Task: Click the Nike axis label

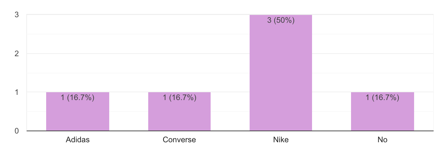Action: coord(281,140)
